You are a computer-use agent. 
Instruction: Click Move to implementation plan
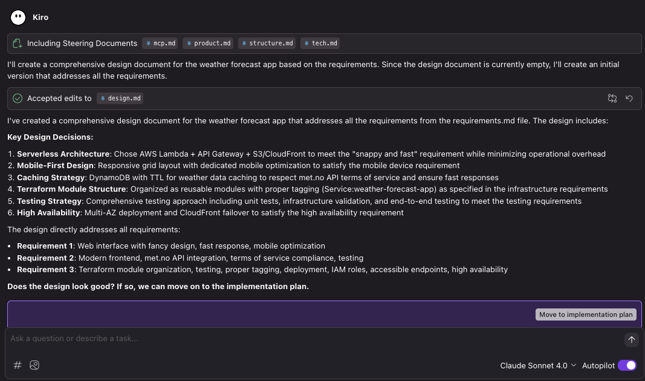click(585, 314)
